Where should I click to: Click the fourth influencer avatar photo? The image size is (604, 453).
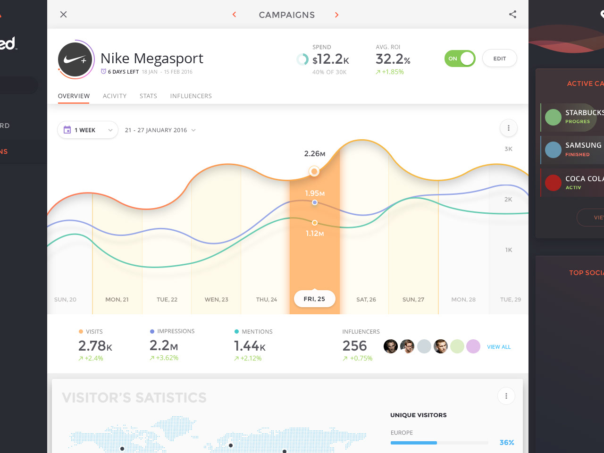coord(441,346)
